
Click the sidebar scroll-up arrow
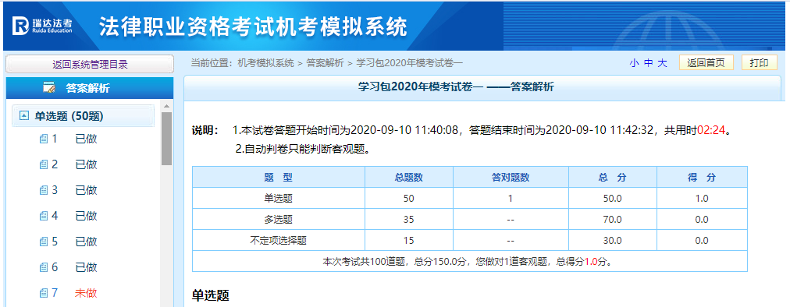[166, 106]
